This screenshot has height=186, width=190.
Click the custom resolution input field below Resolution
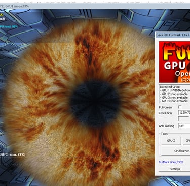183,118
